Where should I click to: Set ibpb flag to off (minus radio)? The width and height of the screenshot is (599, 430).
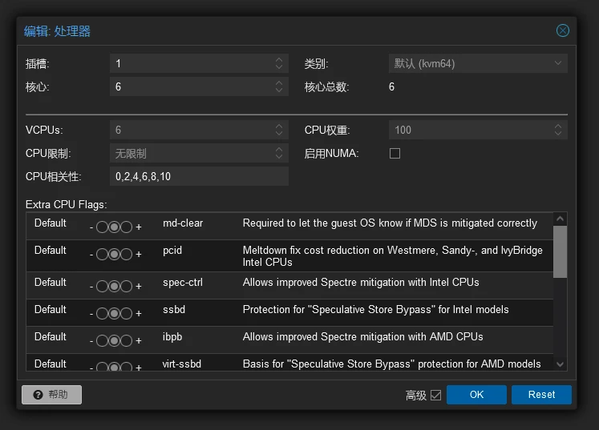[x=102, y=341]
